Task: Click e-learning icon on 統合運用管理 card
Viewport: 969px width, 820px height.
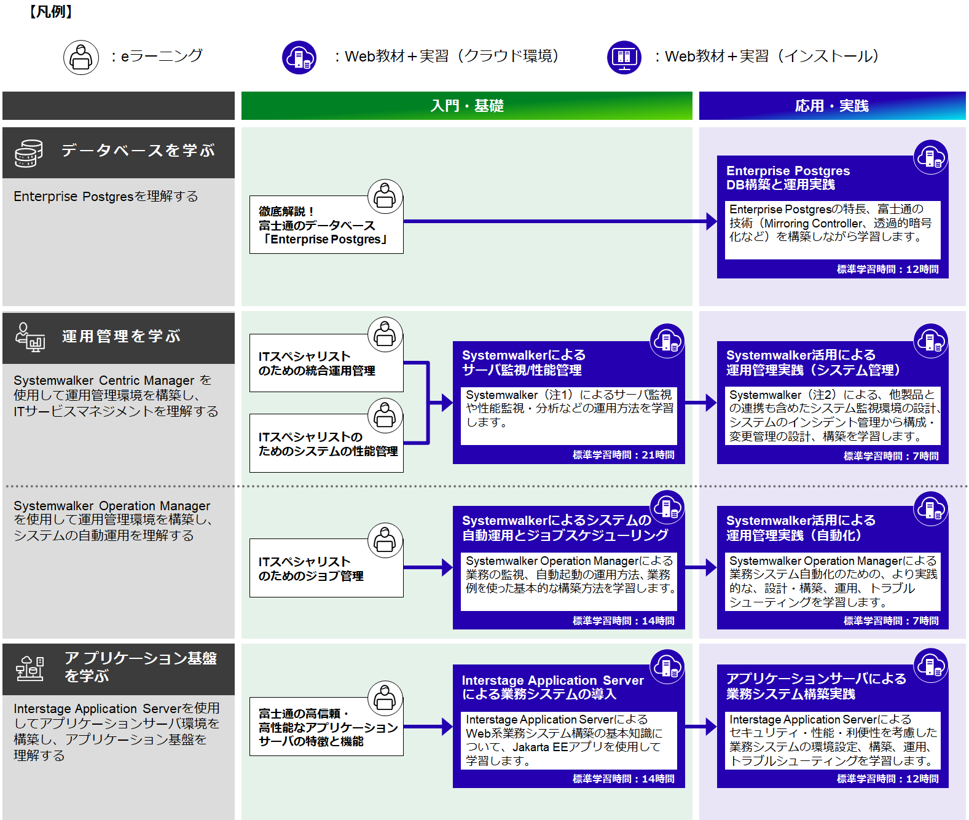Action: point(385,335)
